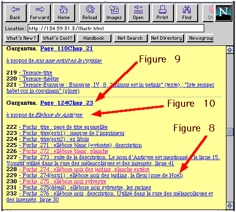
Task: Open the Net Directory button
Action: [167, 38]
